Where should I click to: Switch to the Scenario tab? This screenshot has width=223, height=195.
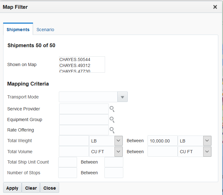(45, 30)
